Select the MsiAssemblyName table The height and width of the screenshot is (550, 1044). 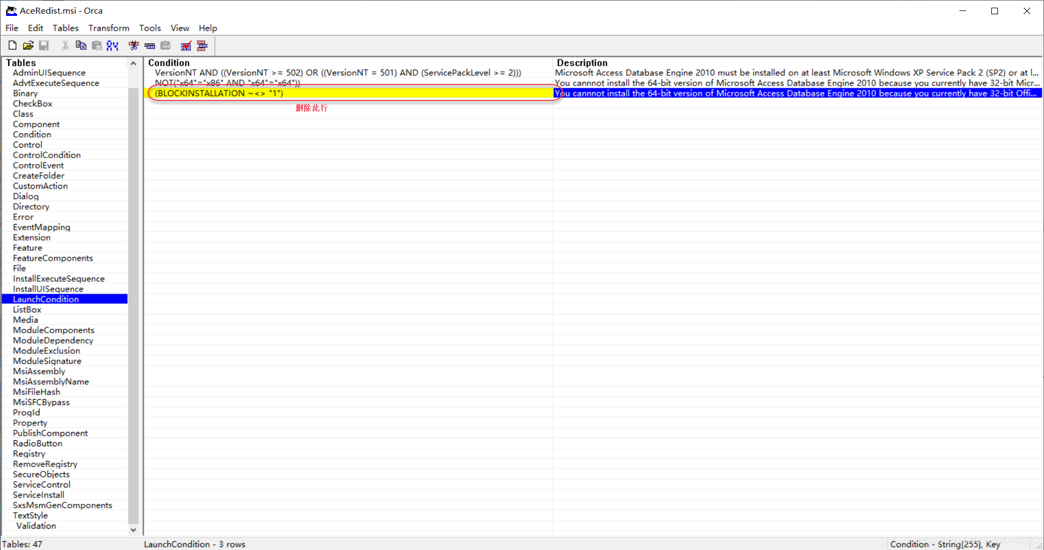point(50,381)
